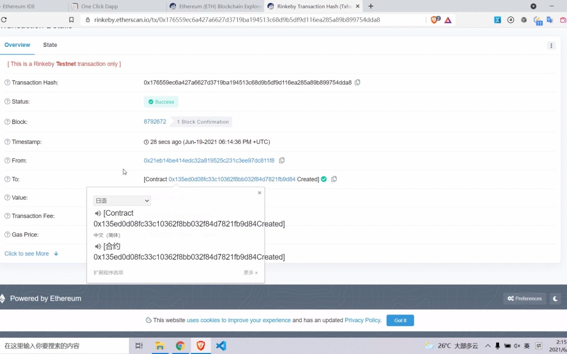
Task: Open the 日语 source language dropdown
Action: click(x=122, y=201)
